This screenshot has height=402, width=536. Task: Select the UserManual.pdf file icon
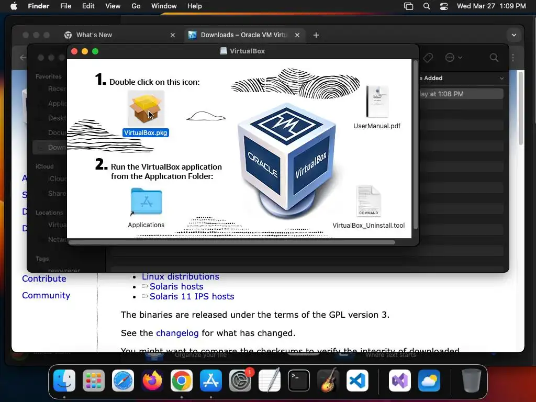[x=377, y=102]
